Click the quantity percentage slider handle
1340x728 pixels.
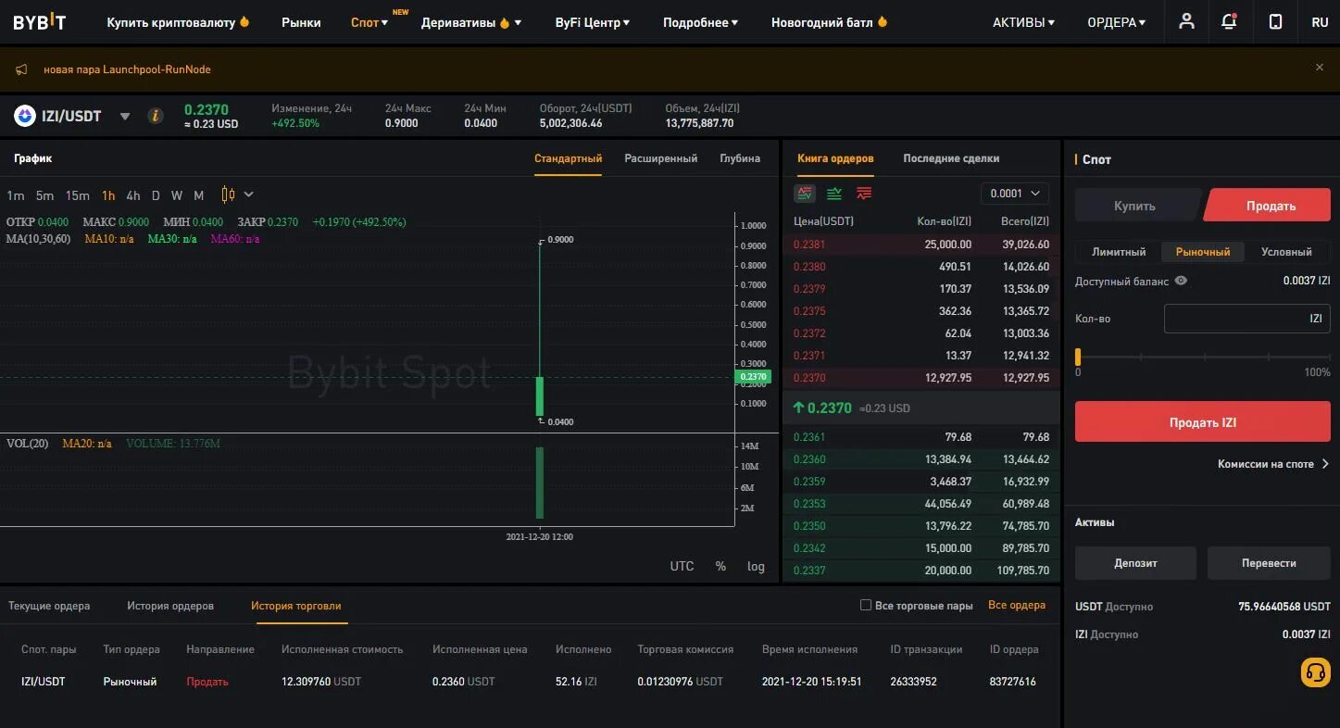[1078, 357]
